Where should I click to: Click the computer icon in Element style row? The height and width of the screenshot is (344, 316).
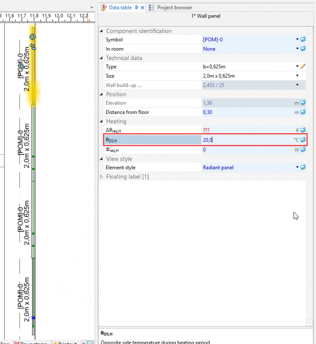tap(303, 167)
